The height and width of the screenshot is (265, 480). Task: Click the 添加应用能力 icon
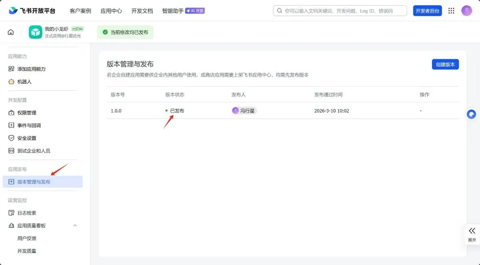(x=11, y=69)
